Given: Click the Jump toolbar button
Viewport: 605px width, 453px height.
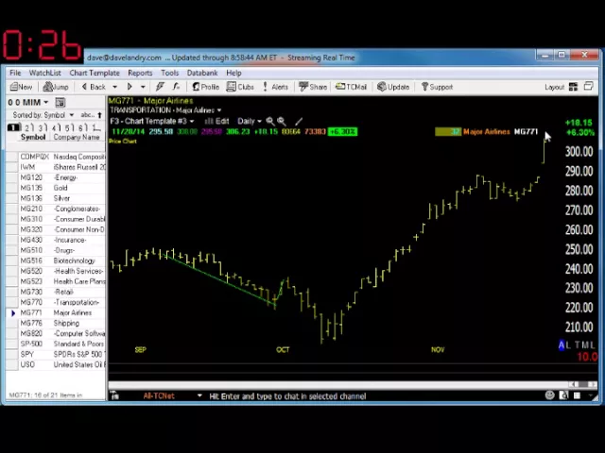Looking at the screenshot, I should [56, 87].
